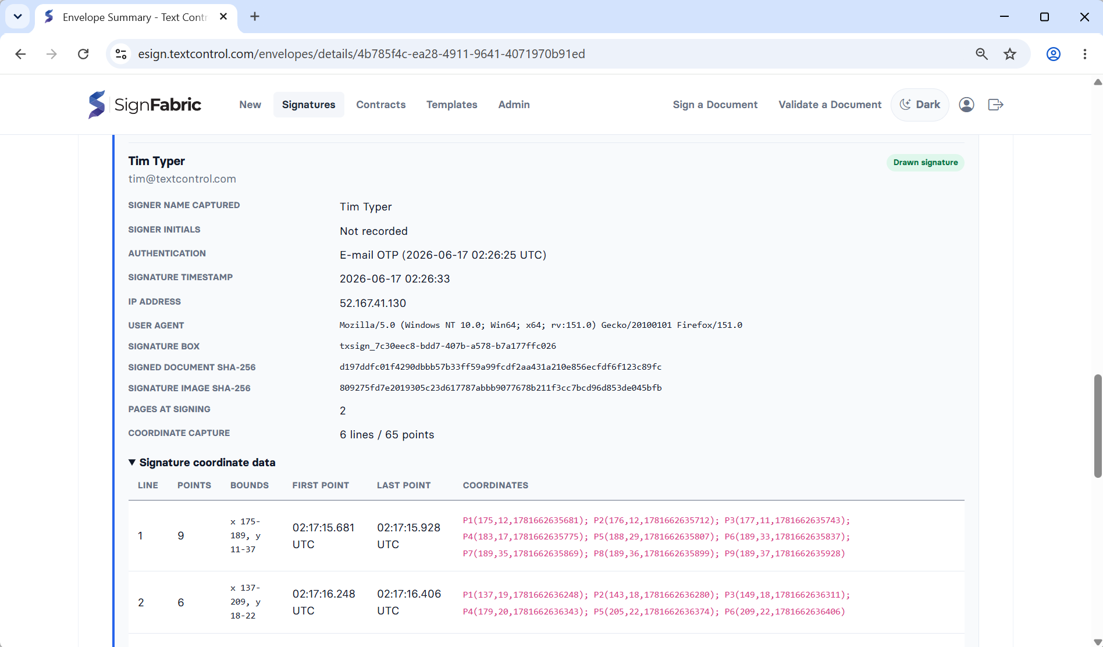The image size is (1103, 647).
Task: Collapse the Signature coordinate data section
Action: coord(202,463)
